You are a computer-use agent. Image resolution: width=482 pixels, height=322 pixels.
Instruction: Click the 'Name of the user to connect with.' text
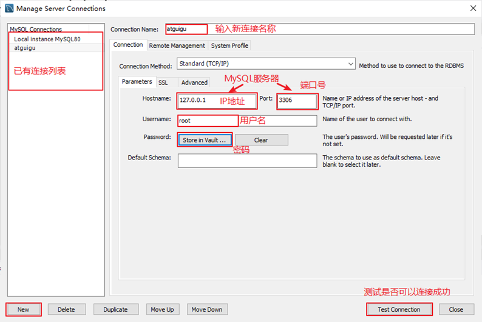[x=367, y=119]
